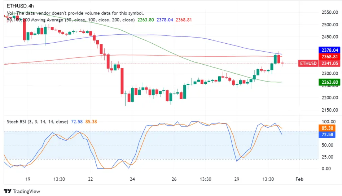Click the blue 72.58 Stoch RSI axis label
This screenshot has height=196, width=342.
pos(330,134)
